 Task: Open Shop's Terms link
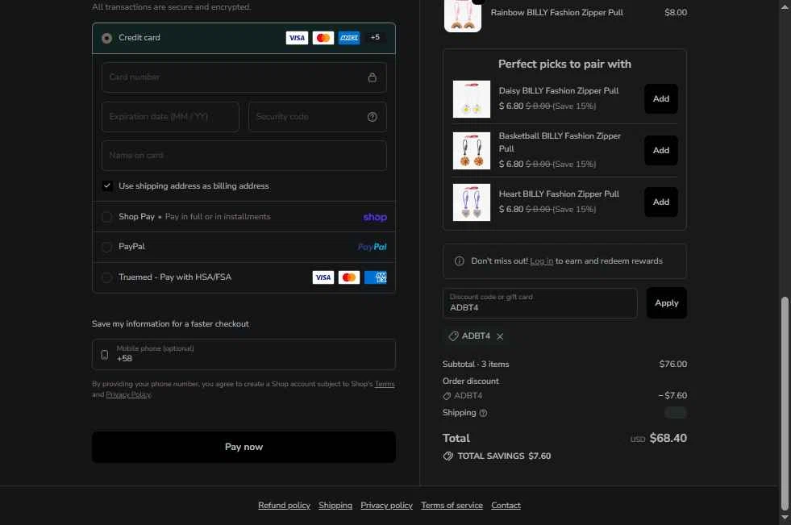pos(385,385)
